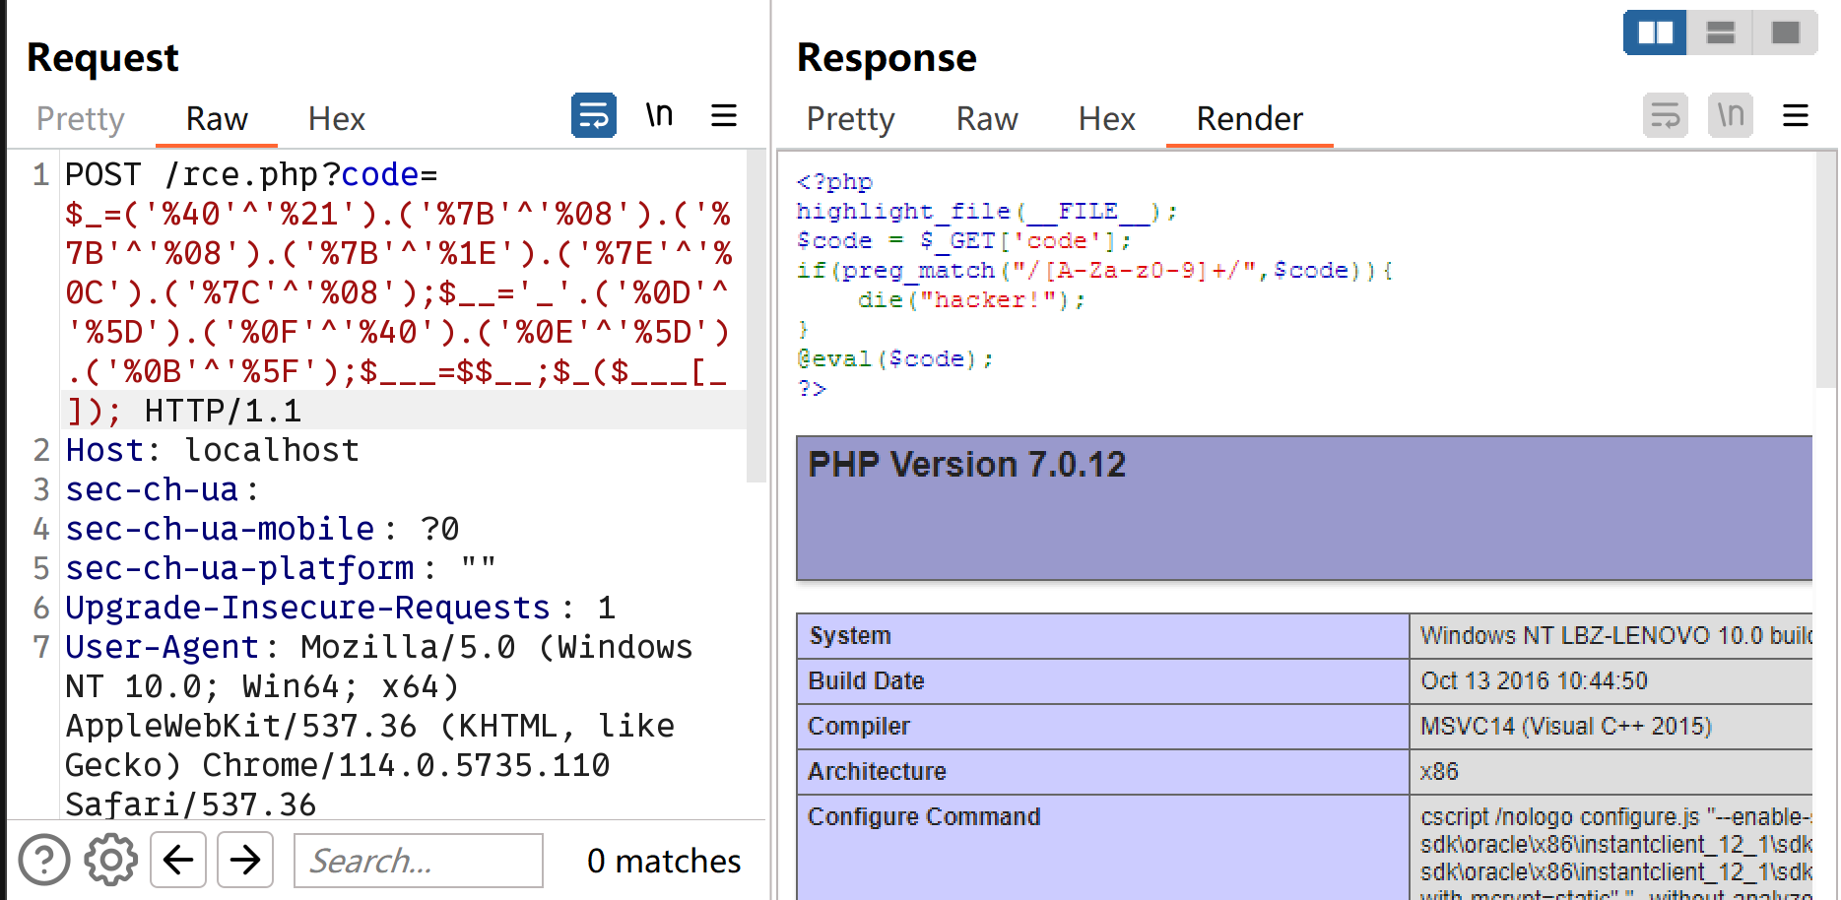Switch Request view to Pretty tab
Viewport: 1841px width, 900px height.
pyautogui.click(x=81, y=119)
